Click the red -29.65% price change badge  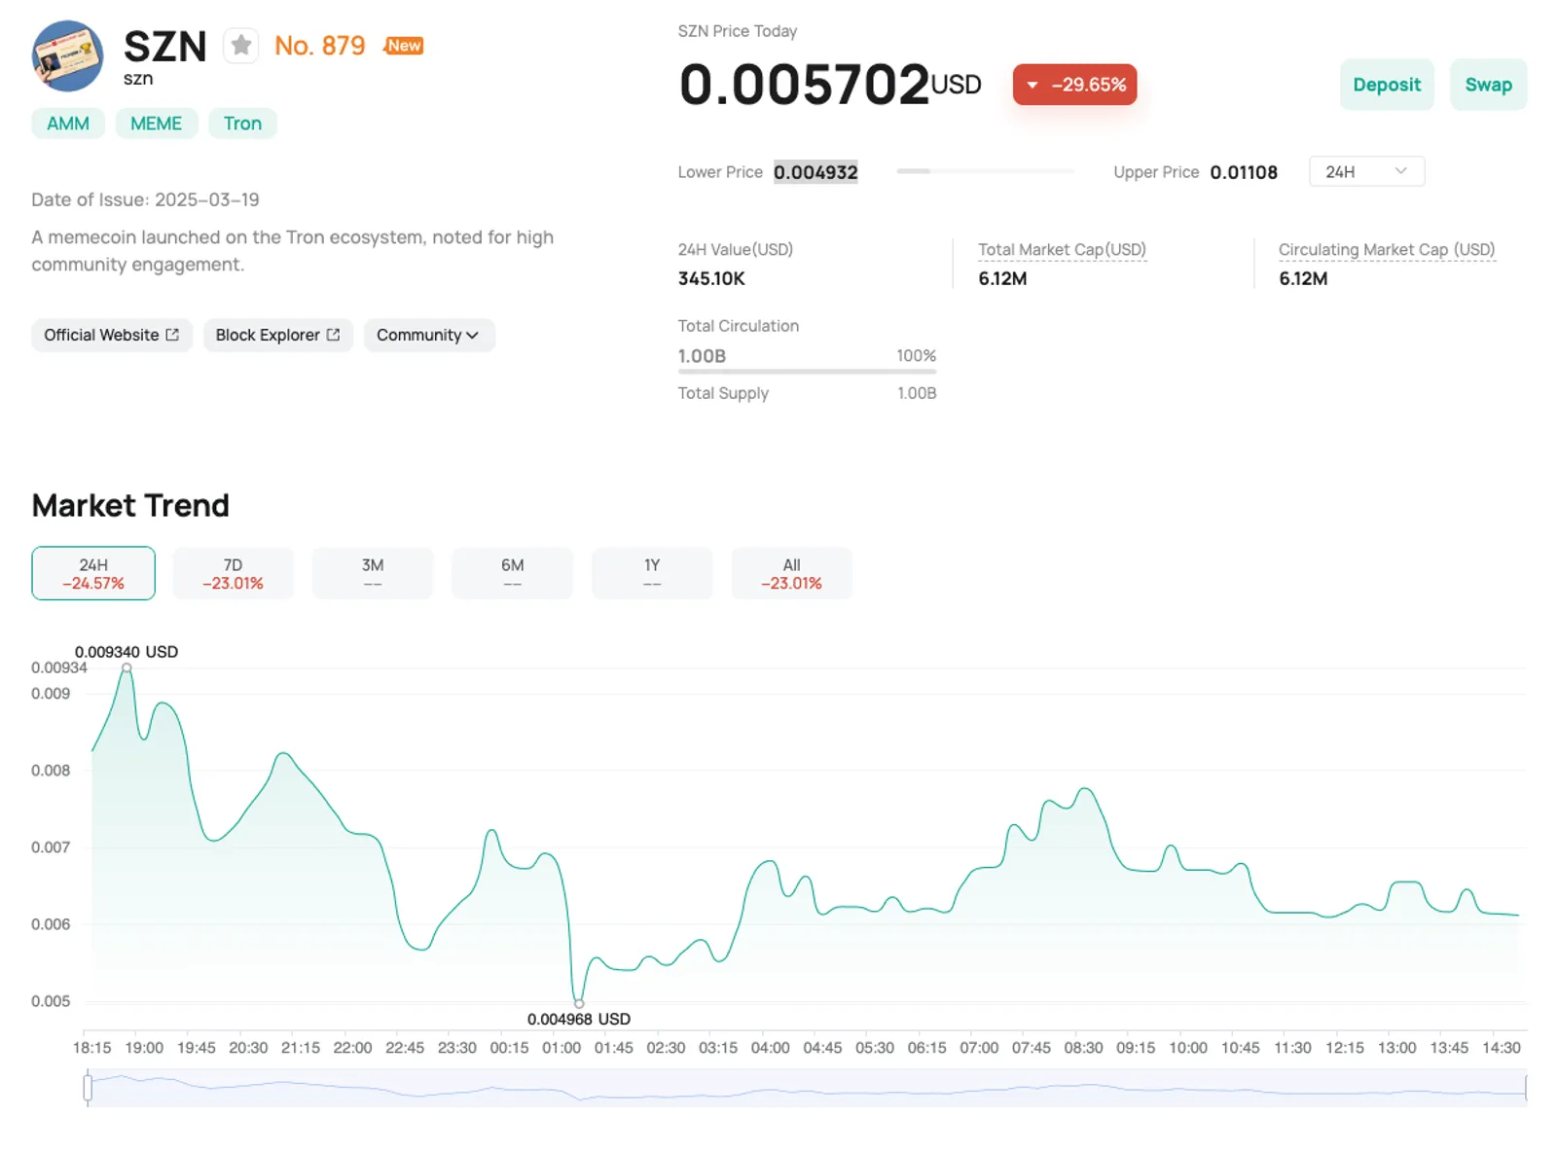point(1074,85)
